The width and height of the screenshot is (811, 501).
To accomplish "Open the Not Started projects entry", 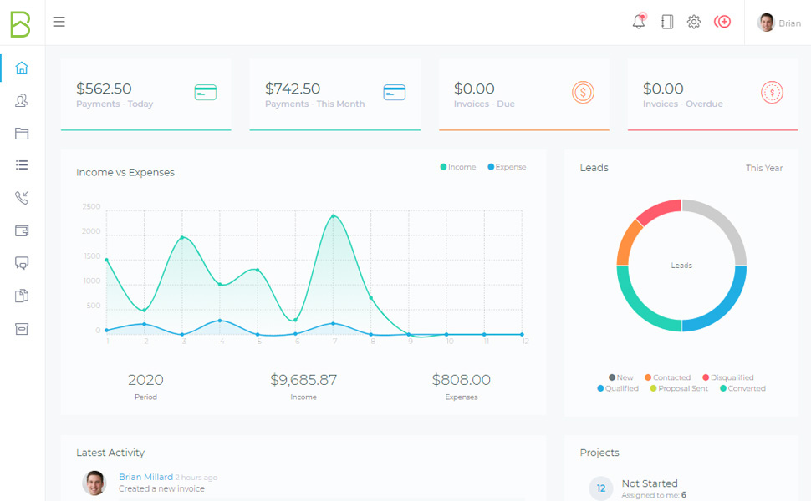I will tap(650, 483).
